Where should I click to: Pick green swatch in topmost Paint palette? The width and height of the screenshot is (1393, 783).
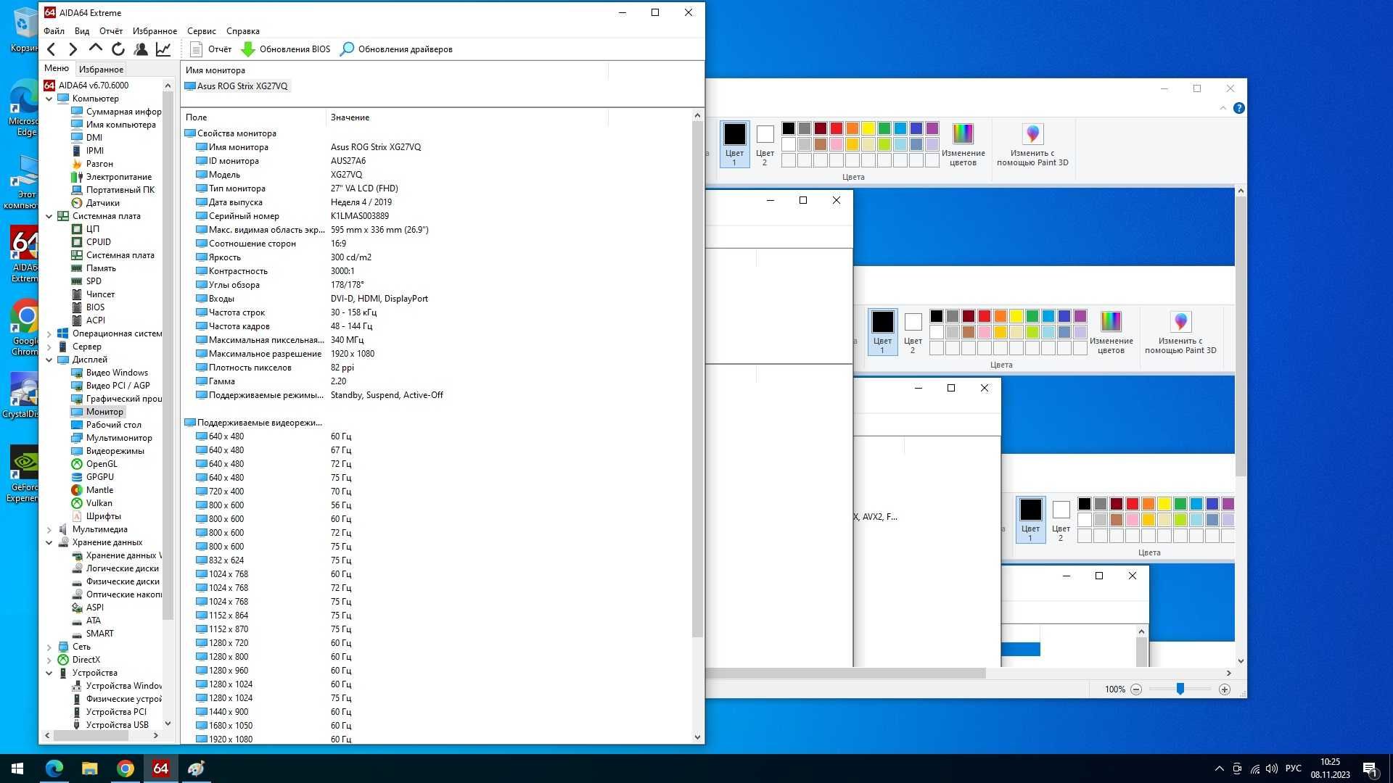884,128
